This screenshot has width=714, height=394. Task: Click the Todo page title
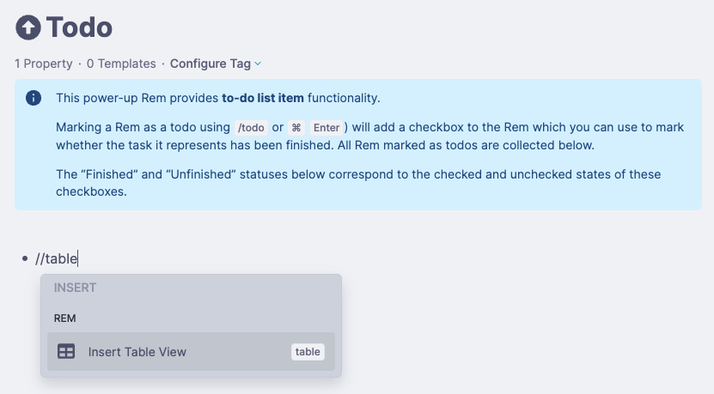coord(80,27)
